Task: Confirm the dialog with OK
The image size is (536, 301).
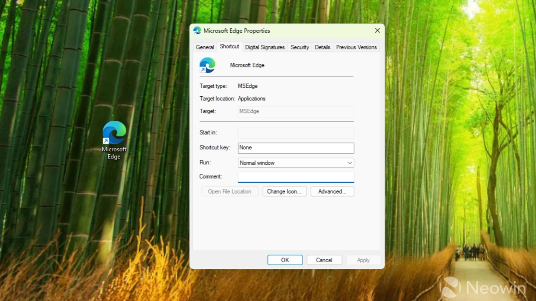Action: click(285, 260)
